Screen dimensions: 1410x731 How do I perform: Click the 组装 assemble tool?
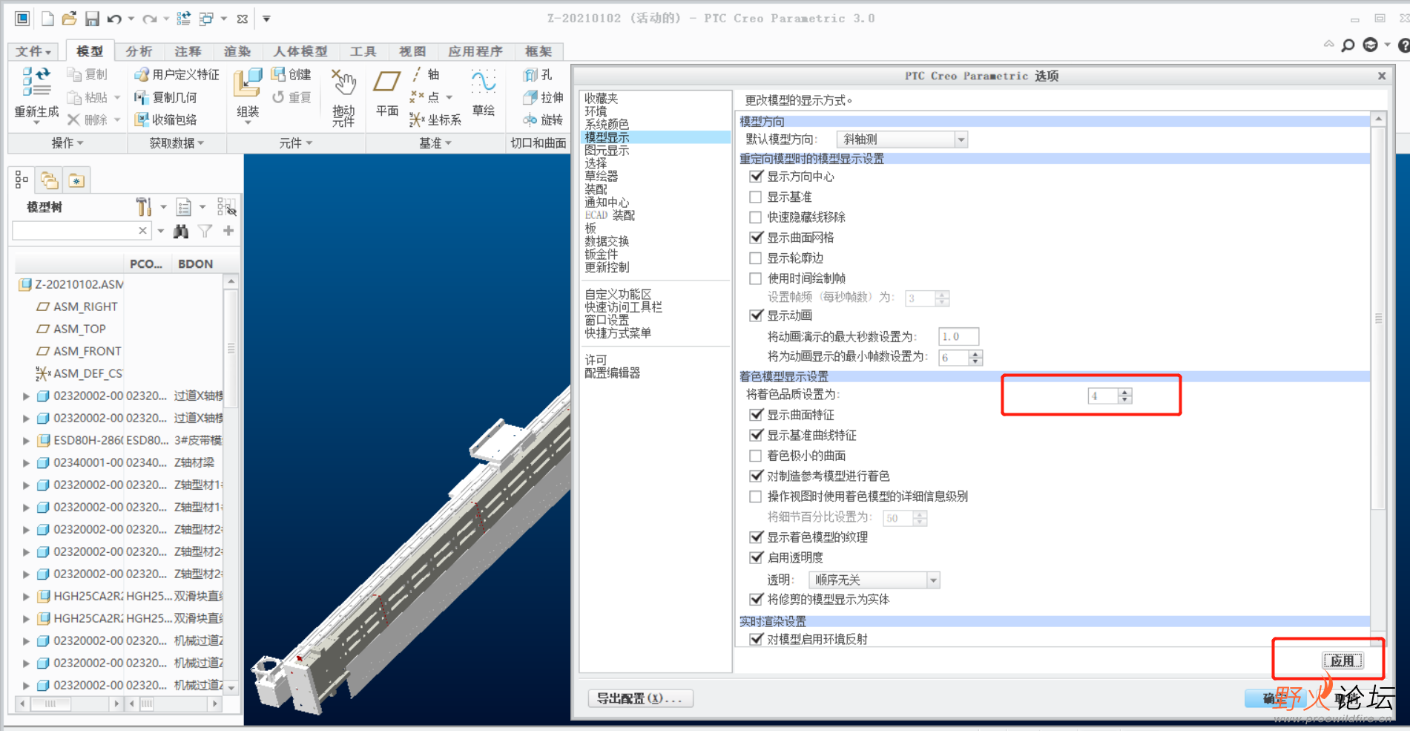tap(248, 94)
